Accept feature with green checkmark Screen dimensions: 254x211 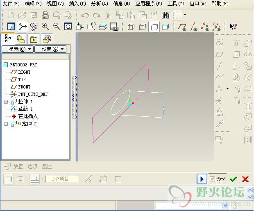point(233,179)
